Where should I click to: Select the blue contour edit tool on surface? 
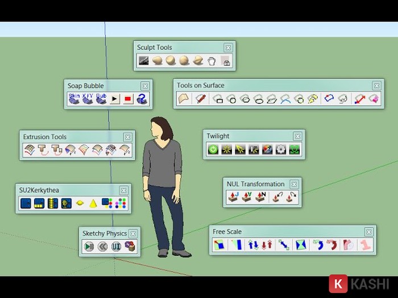click(329, 98)
